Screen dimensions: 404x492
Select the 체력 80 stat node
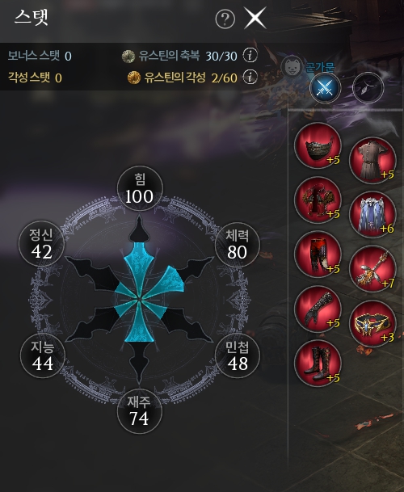(238, 245)
